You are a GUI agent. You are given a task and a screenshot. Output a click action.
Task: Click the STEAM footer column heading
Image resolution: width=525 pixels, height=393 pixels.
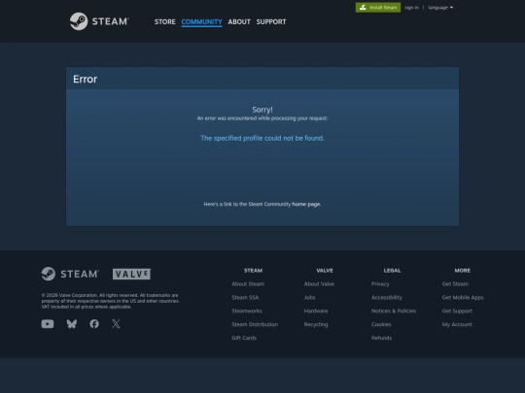pyautogui.click(x=253, y=271)
